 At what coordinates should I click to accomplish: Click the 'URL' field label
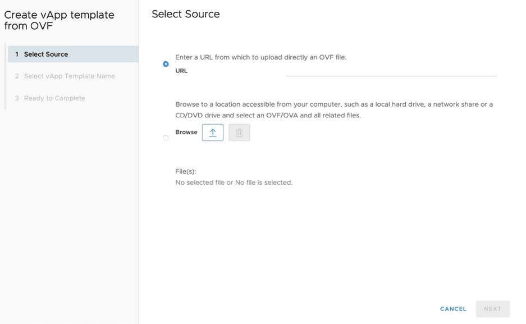point(181,71)
